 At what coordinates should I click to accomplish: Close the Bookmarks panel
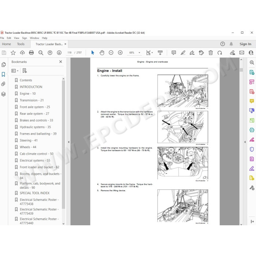tap(61, 62)
